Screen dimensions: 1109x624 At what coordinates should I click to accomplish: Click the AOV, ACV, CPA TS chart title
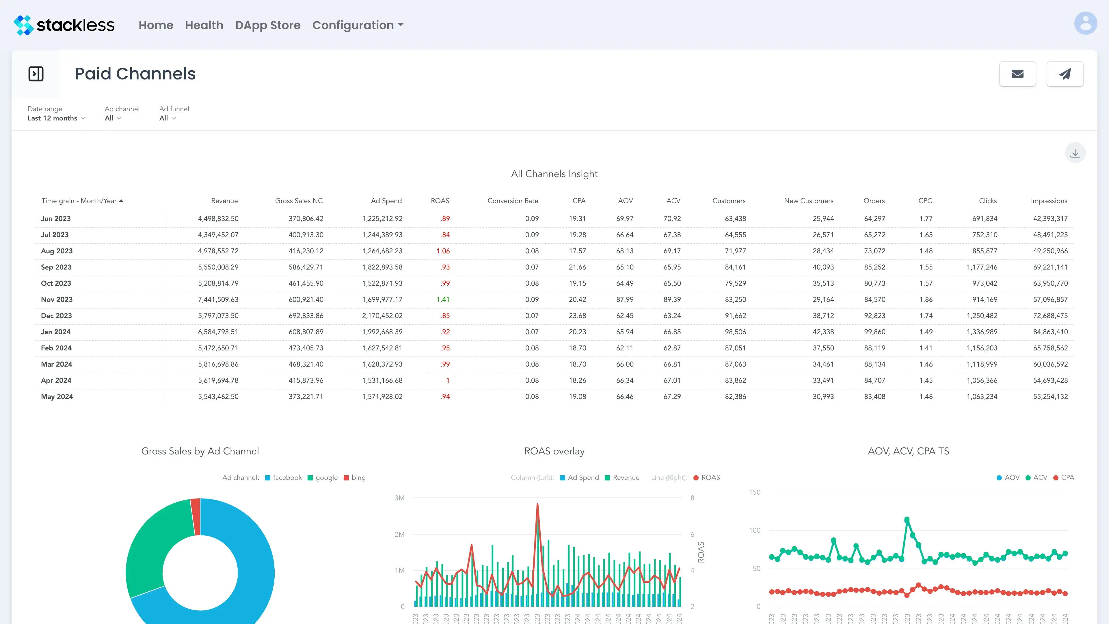908,451
